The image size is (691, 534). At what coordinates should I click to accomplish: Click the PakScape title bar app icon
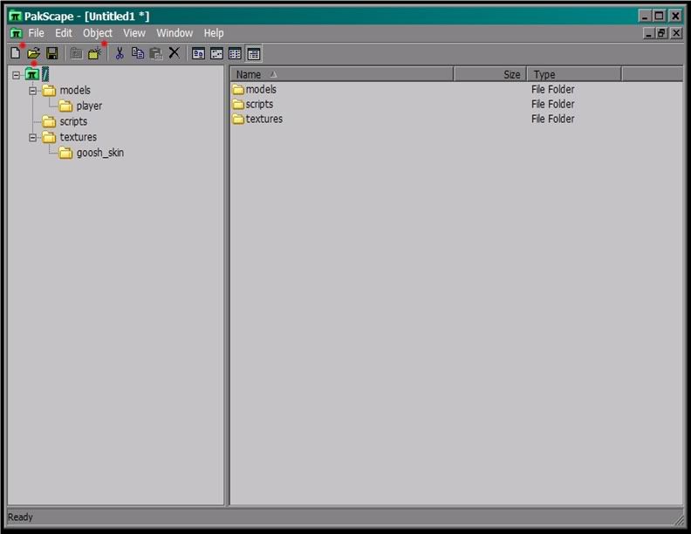pyautogui.click(x=15, y=17)
